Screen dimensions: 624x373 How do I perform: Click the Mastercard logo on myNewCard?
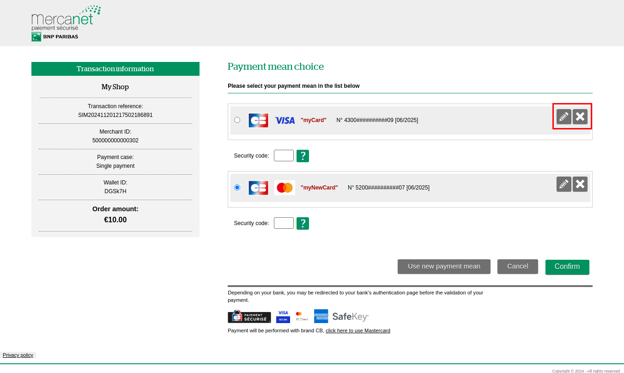click(285, 188)
